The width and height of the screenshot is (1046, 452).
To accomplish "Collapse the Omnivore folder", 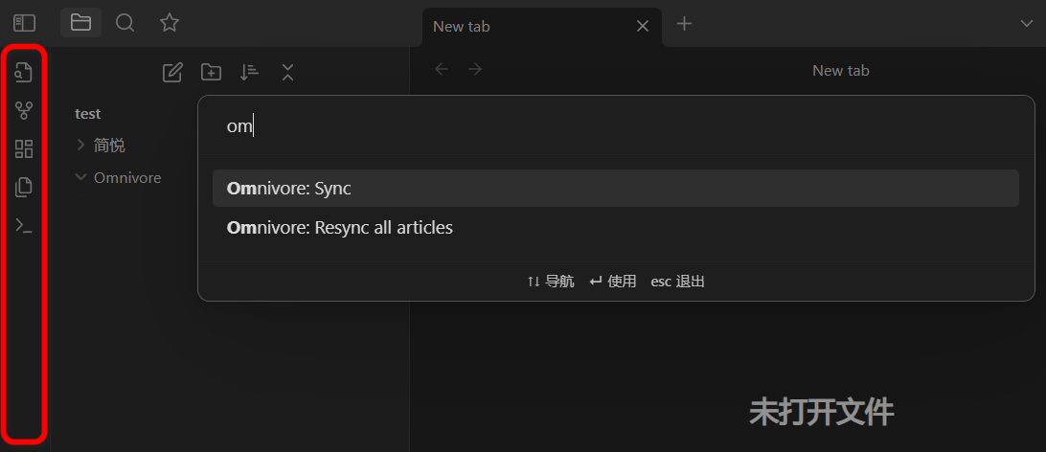I will (81, 177).
